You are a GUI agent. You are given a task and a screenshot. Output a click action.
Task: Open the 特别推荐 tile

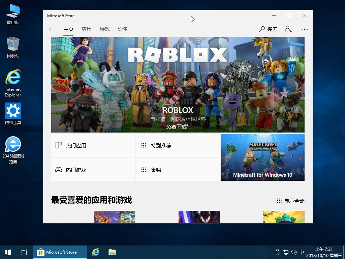tap(178, 145)
